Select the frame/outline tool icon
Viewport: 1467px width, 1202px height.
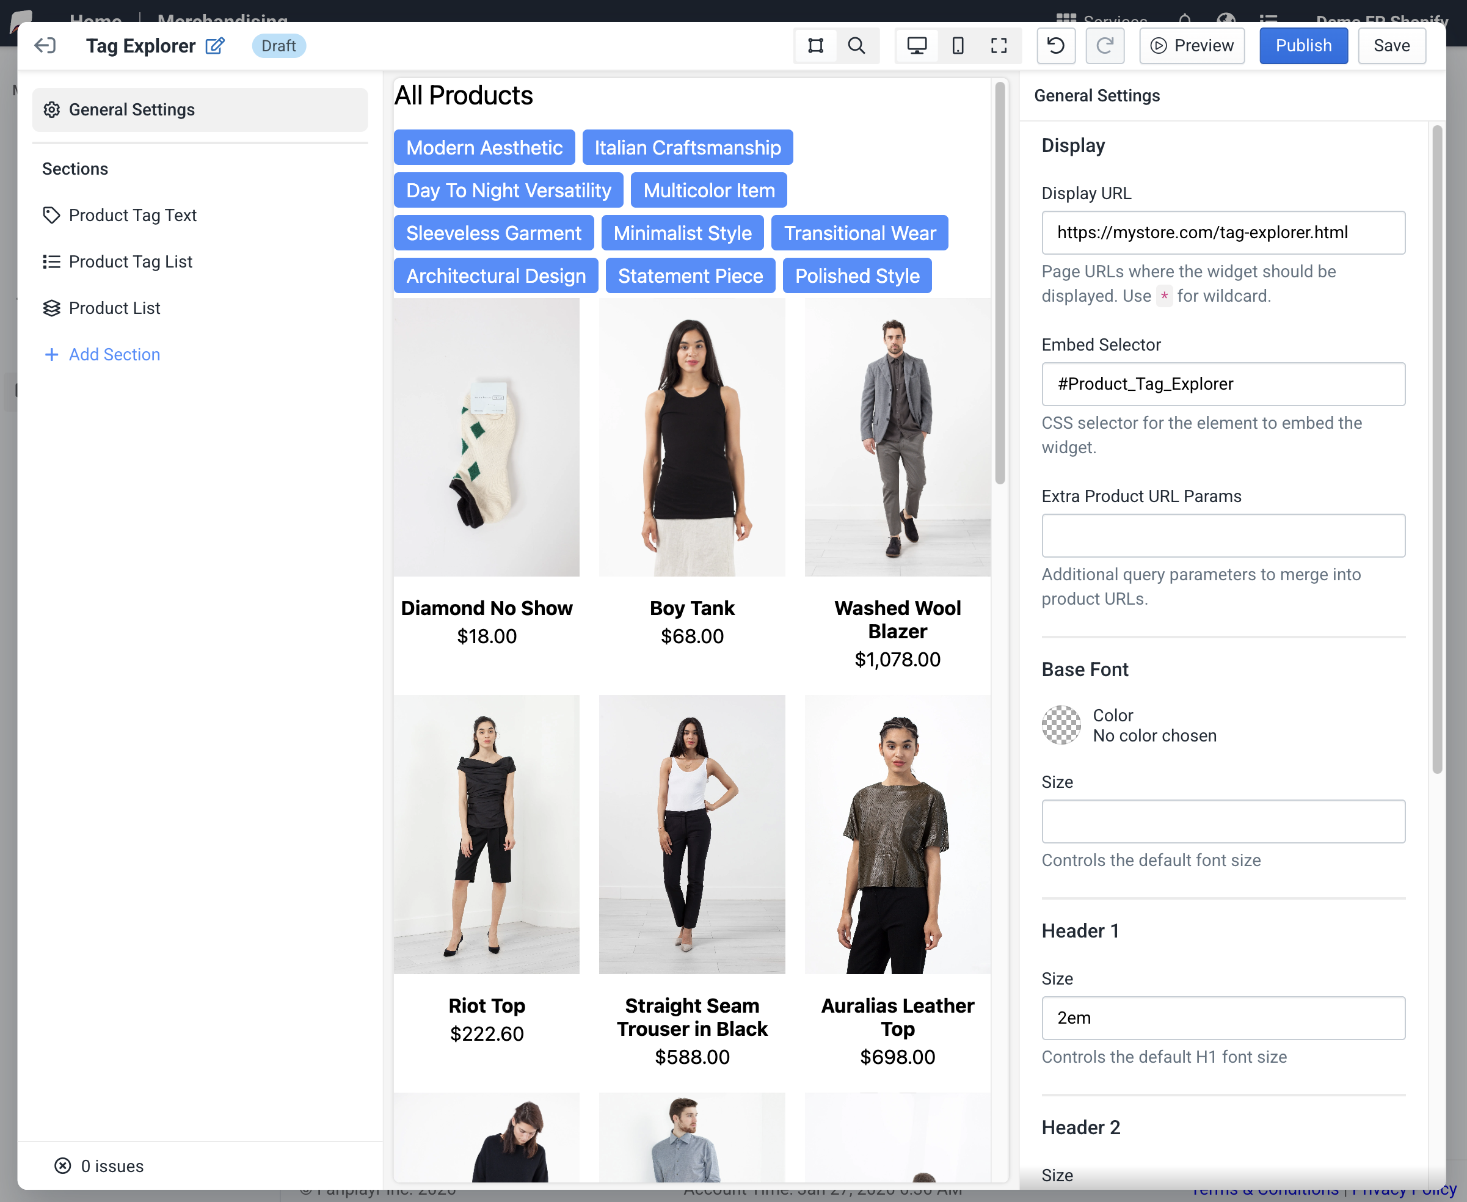[x=815, y=46]
